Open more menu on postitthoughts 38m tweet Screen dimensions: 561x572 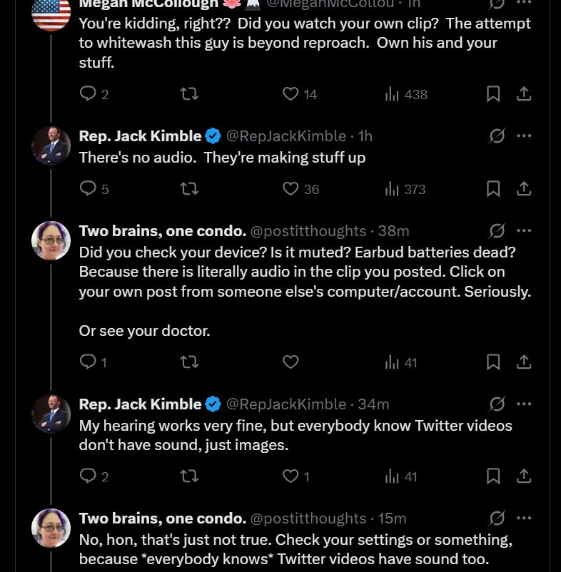(x=524, y=231)
